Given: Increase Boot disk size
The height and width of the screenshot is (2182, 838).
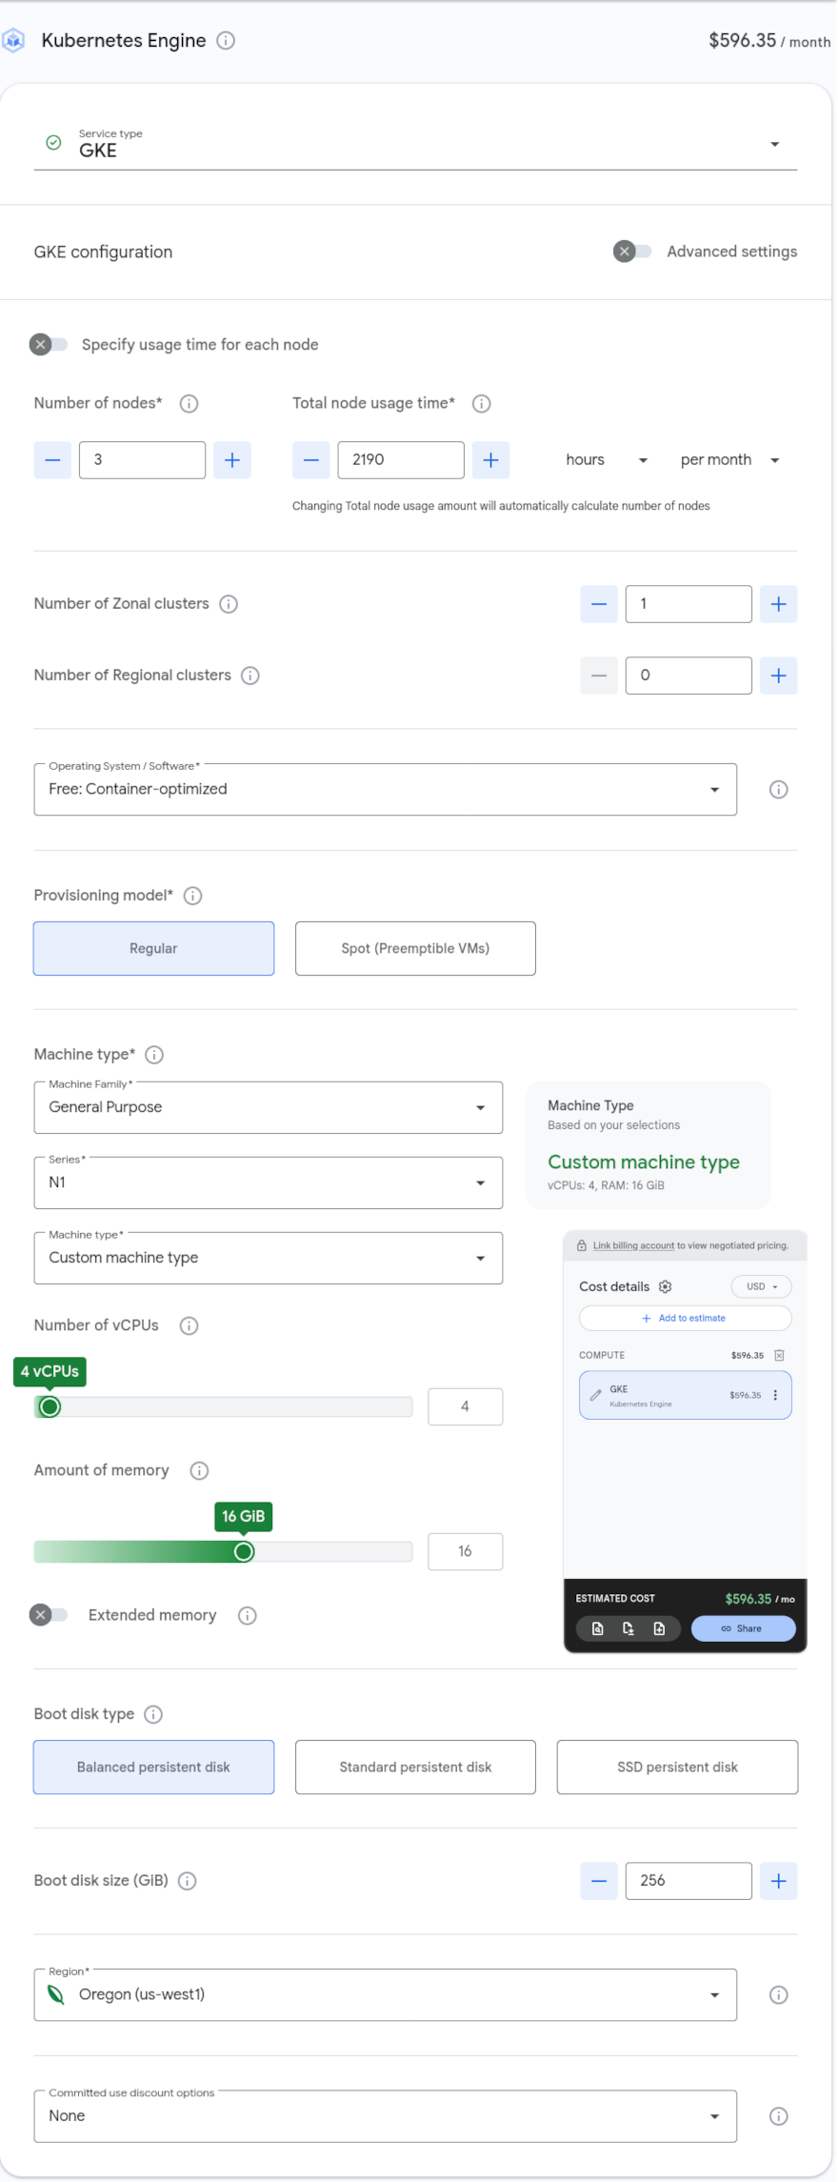Looking at the screenshot, I should click(x=779, y=1881).
